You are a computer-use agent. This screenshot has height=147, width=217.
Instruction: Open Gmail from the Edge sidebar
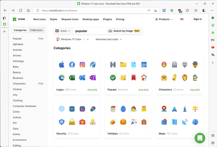coord(213,40)
